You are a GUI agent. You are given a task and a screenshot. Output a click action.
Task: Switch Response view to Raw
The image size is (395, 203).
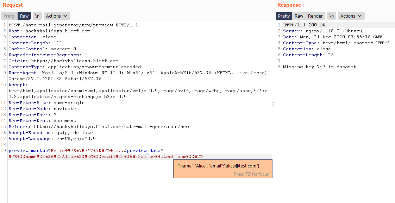(x=299, y=16)
